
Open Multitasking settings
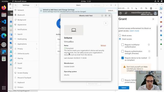(x=26, y=39)
